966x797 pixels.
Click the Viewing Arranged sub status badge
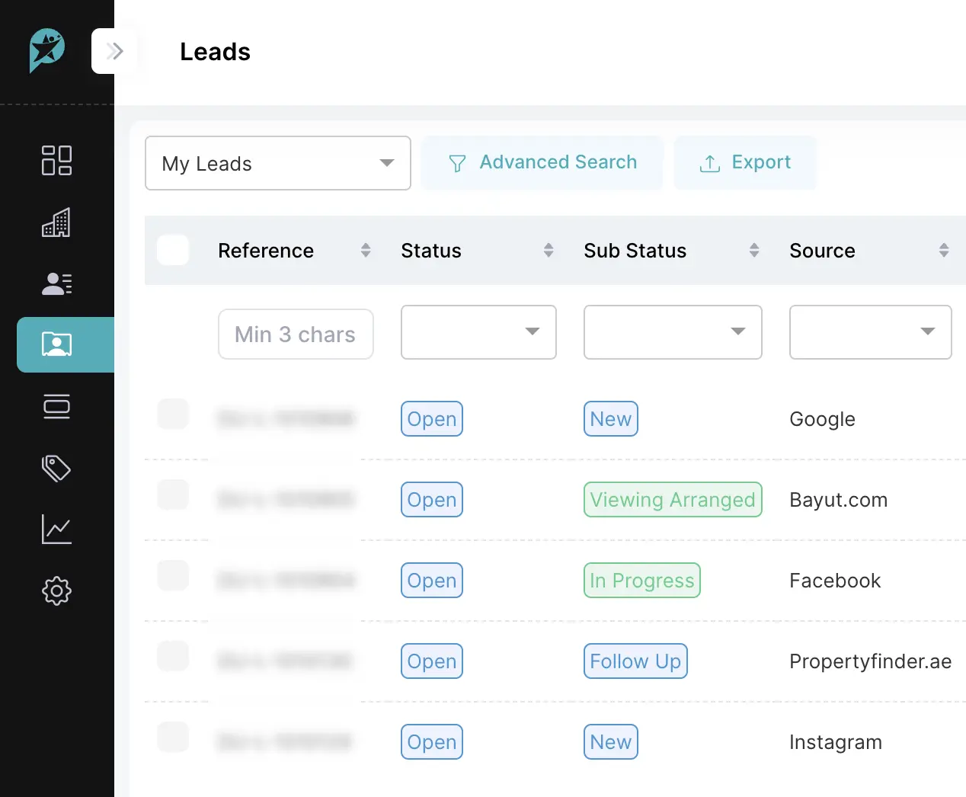pos(673,500)
